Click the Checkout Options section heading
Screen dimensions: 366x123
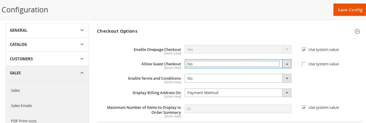point(117,31)
